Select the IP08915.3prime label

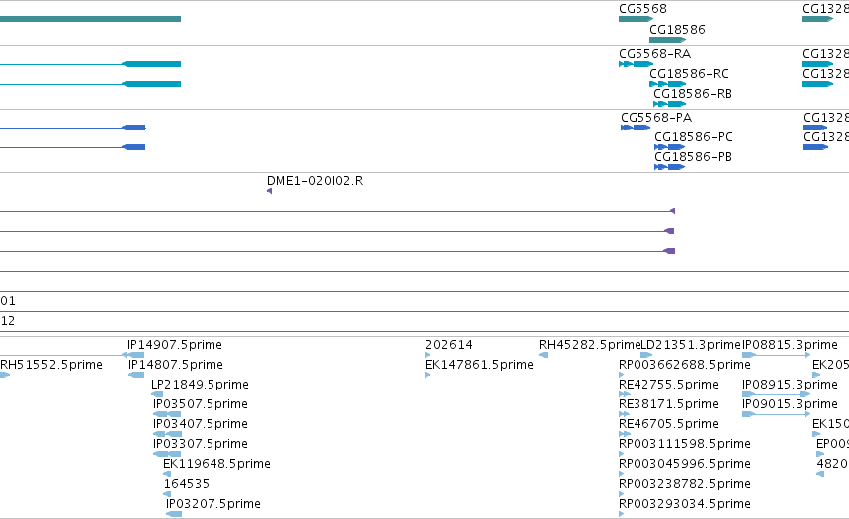click(790, 385)
